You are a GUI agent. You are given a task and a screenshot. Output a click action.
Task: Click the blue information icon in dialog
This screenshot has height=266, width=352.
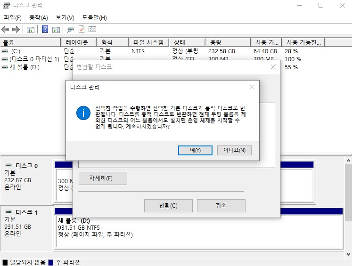83,113
